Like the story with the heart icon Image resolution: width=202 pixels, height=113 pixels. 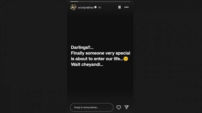point(119,107)
